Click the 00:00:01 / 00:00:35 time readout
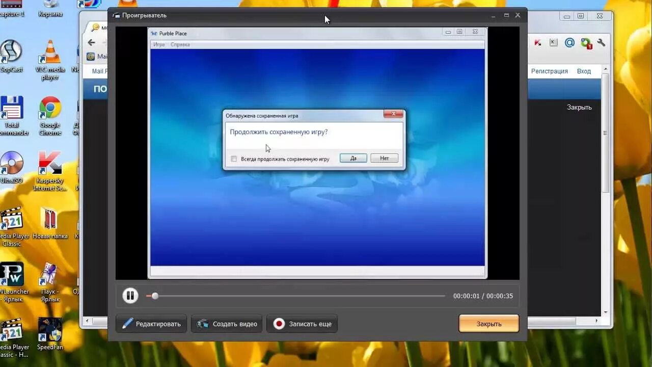 (x=483, y=296)
